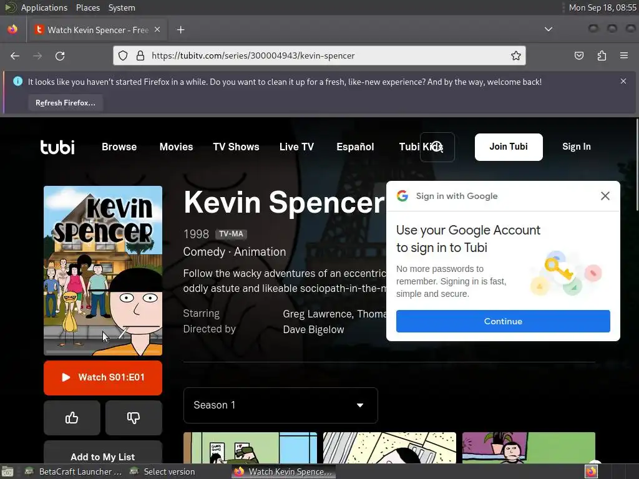Open a new browser tab
Screen dimensions: 639x479
(x=180, y=30)
